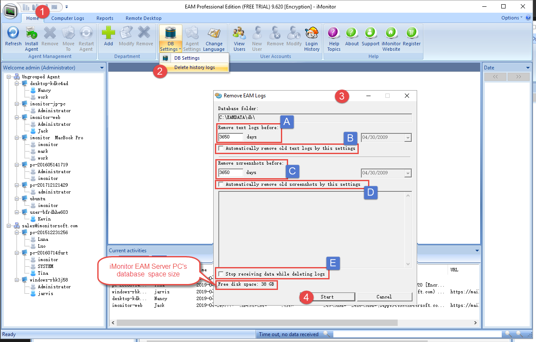
Task: Tick stop receiving data while deleting logs
Action: (x=221, y=274)
